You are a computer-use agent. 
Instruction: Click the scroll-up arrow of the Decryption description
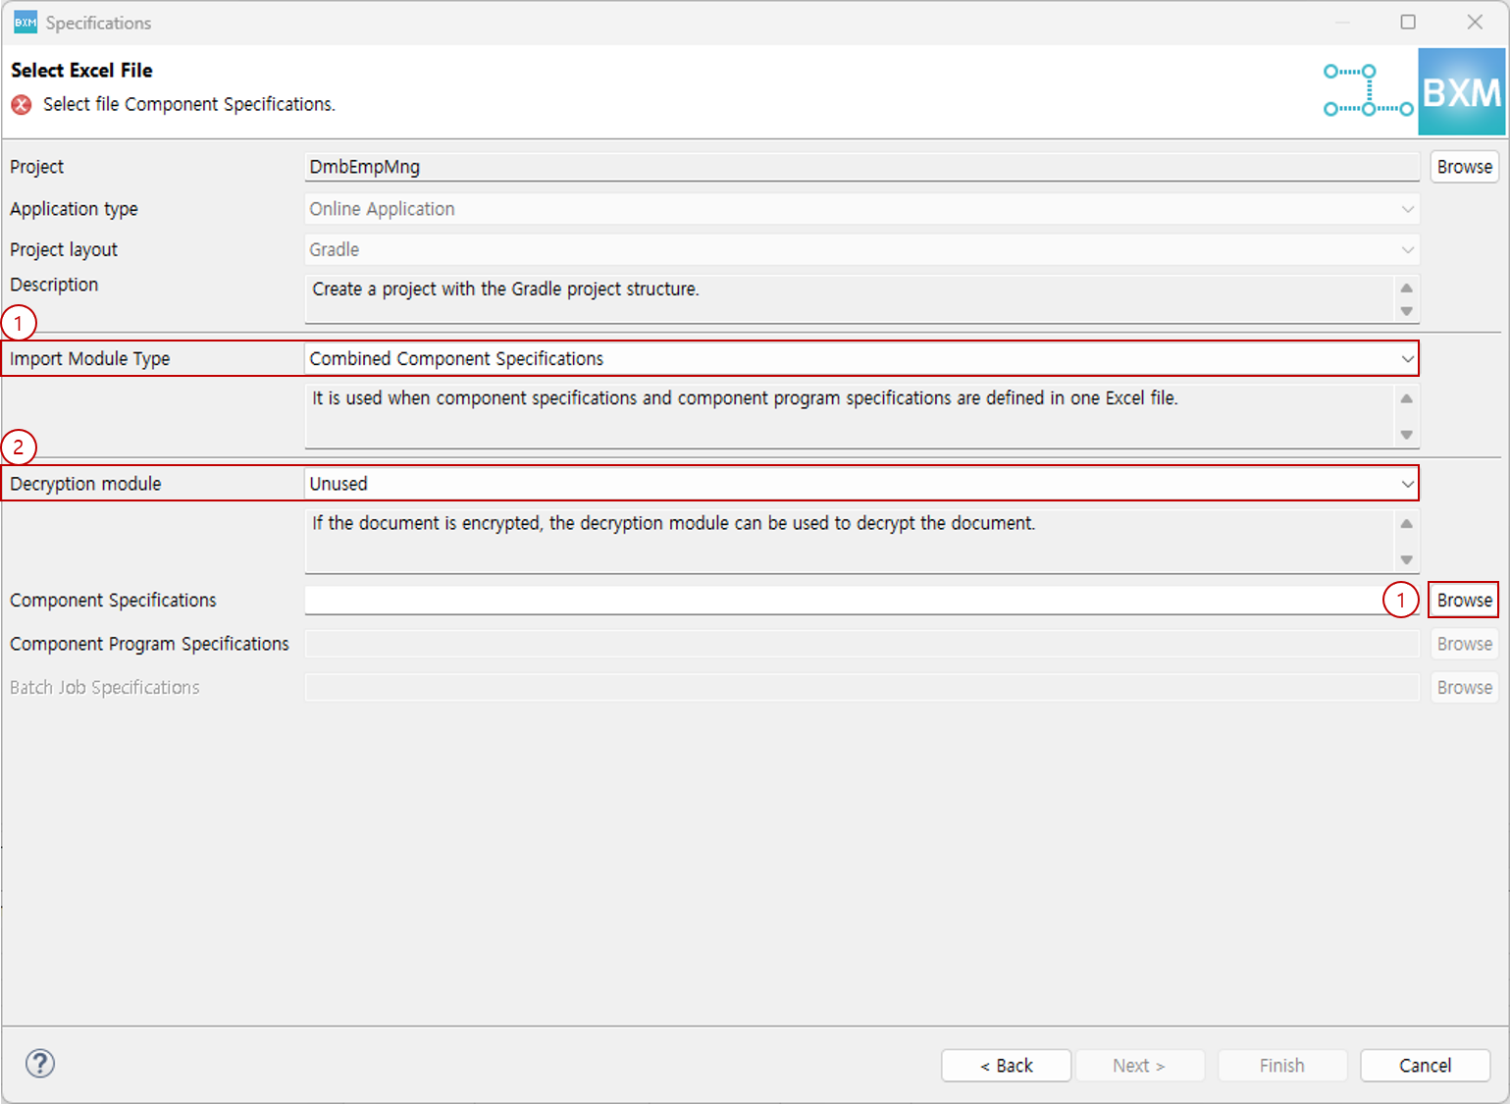(1406, 523)
